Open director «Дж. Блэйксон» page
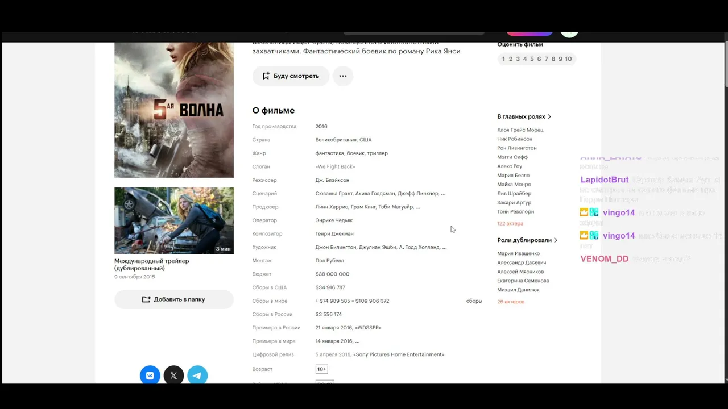This screenshot has height=409, width=728. (x=332, y=180)
